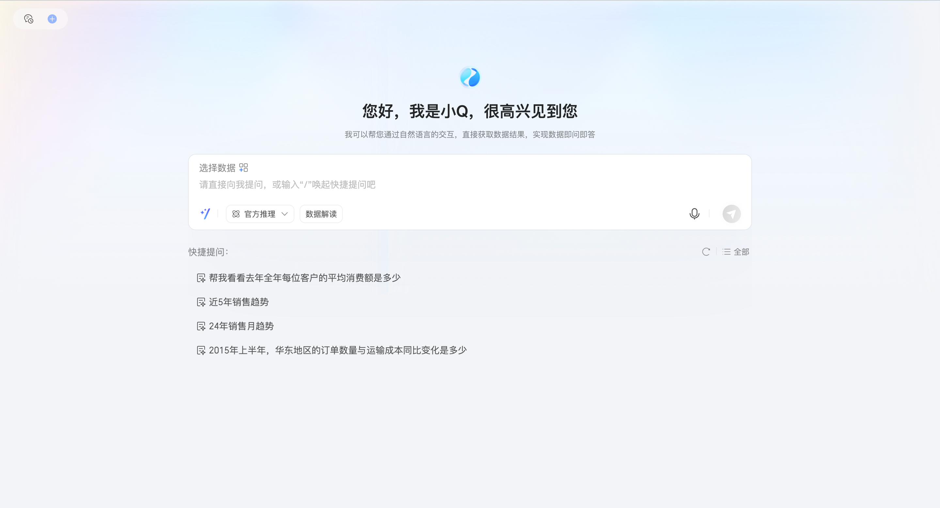Click the greeting heading 您好，我是小Q
940x508 pixels.
[470, 111]
